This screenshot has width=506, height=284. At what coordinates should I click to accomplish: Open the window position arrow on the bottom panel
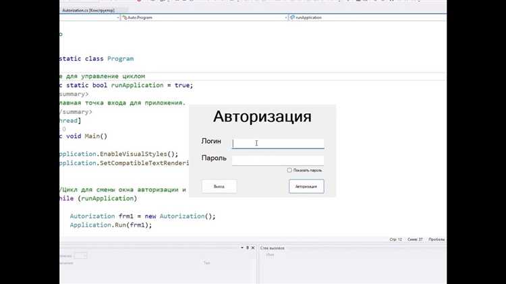(x=242, y=248)
